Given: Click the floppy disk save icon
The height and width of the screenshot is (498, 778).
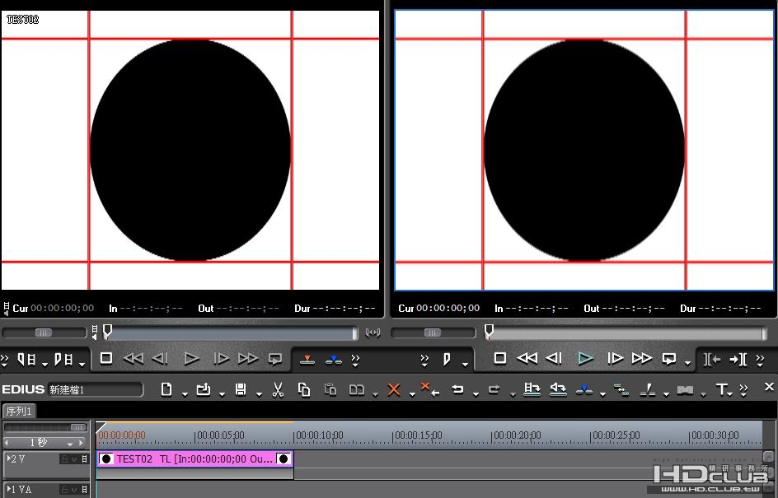Looking at the screenshot, I should tap(241, 389).
